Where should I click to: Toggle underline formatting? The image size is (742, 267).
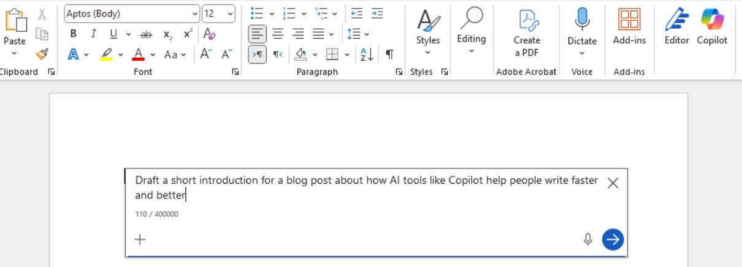113,34
